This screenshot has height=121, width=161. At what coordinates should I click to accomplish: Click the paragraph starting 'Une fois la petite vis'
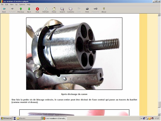(74, 101)
